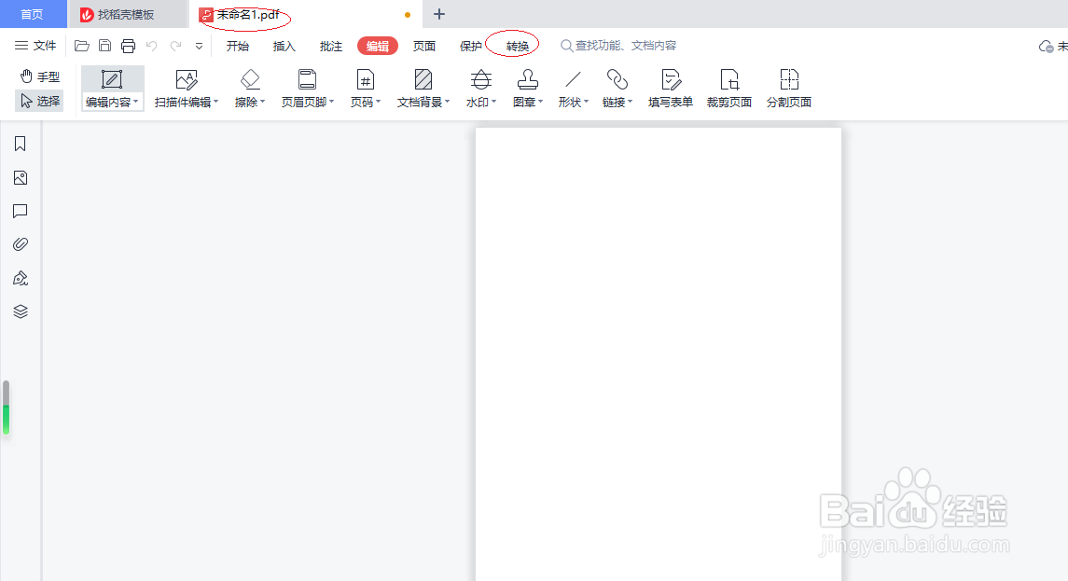Switch to the 找稻壳模板 tab
This screenshot has height=581, width=1068.
click(128, 14)
